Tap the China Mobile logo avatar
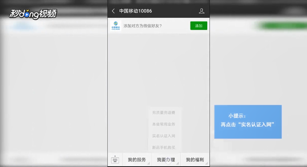Image resolution: width=307 pixels, height=167 pixels. [x=115, y=26]
